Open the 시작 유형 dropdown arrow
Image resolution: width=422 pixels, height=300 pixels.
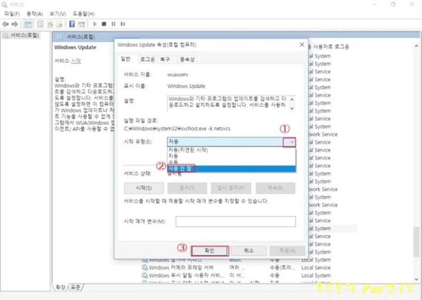pyautogui.click(x=292, y=142)
